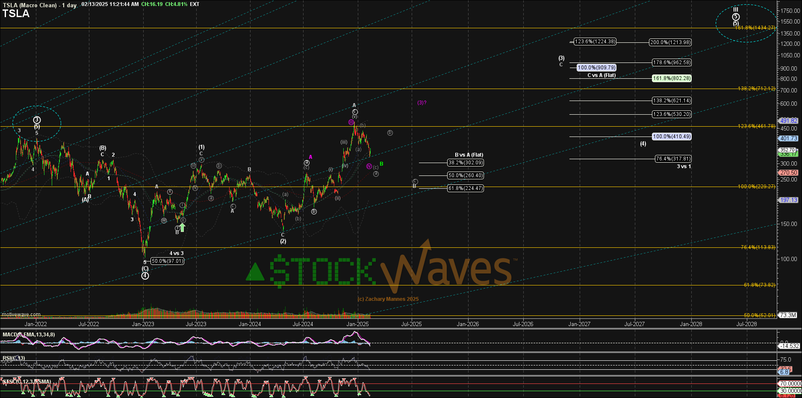Select the circled 5 label inside the top-right ellipse
This screenshot has width=802, height=398.
click(x=736, y=17)
